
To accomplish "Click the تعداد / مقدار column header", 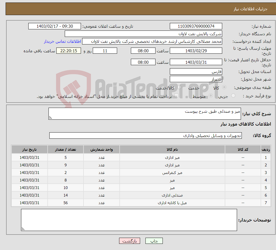I will (x=66, y=150).
